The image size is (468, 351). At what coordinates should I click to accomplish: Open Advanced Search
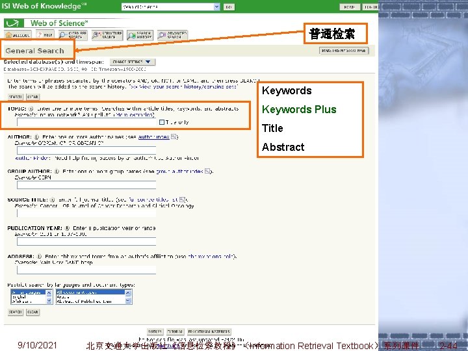click(x=172, y=35)
